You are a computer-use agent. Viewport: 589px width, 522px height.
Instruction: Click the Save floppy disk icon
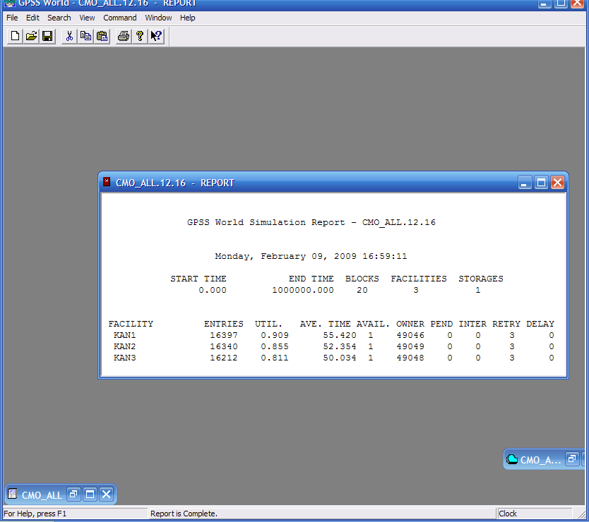click(x=47, y=36)
